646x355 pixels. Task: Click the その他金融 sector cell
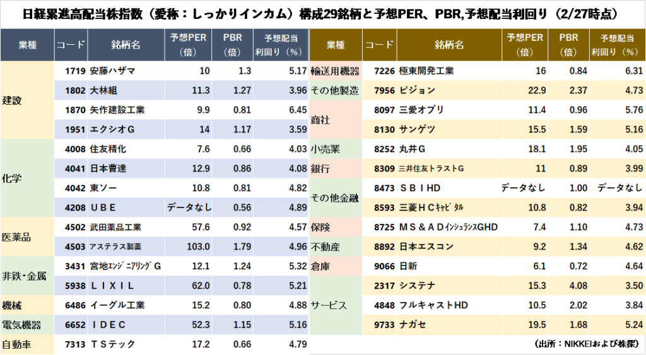[x=336, y=198]
